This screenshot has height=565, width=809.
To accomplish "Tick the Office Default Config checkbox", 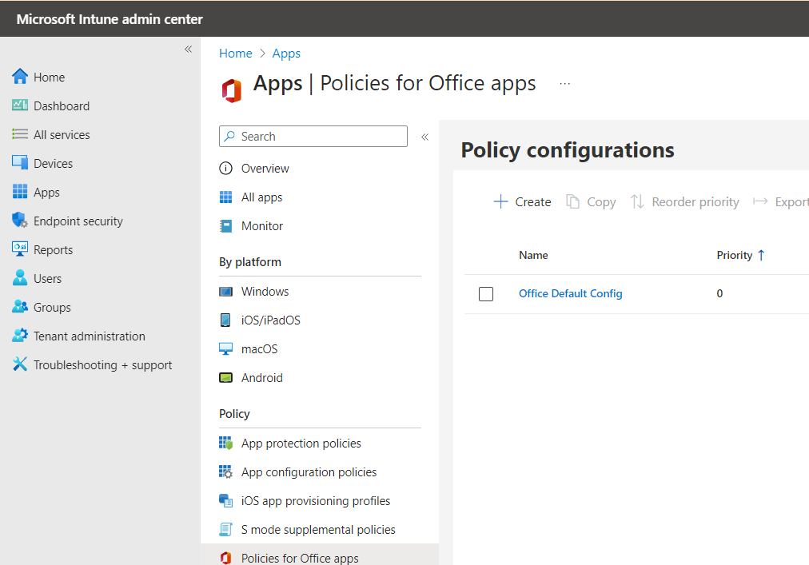I will pyautogui.click(x=486, y=294).
